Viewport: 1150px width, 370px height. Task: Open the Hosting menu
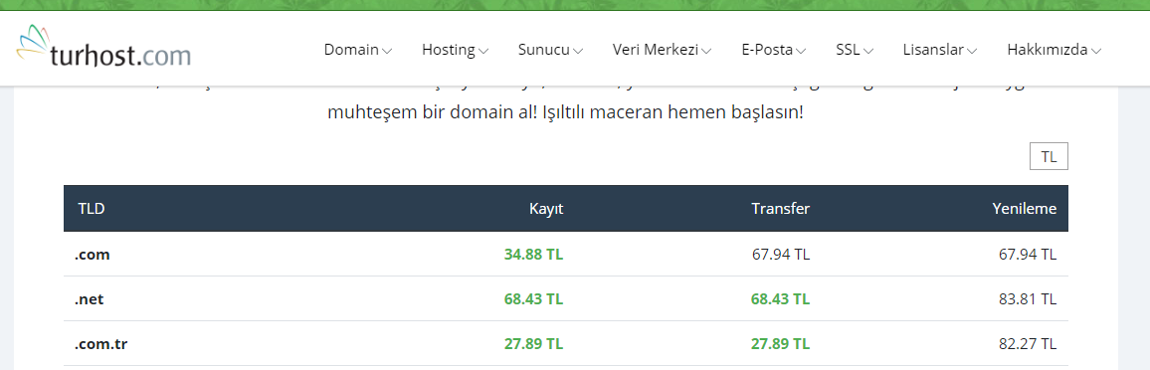(x=455, y=50)
